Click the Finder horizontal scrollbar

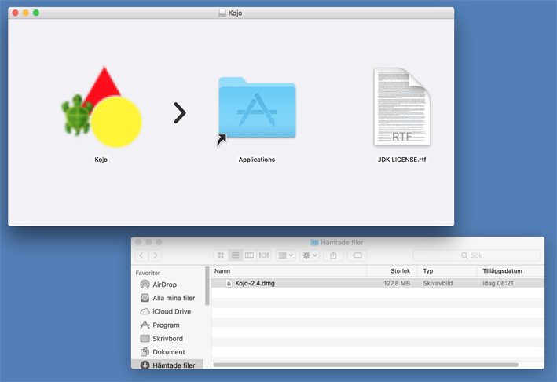tap(365, 365)
